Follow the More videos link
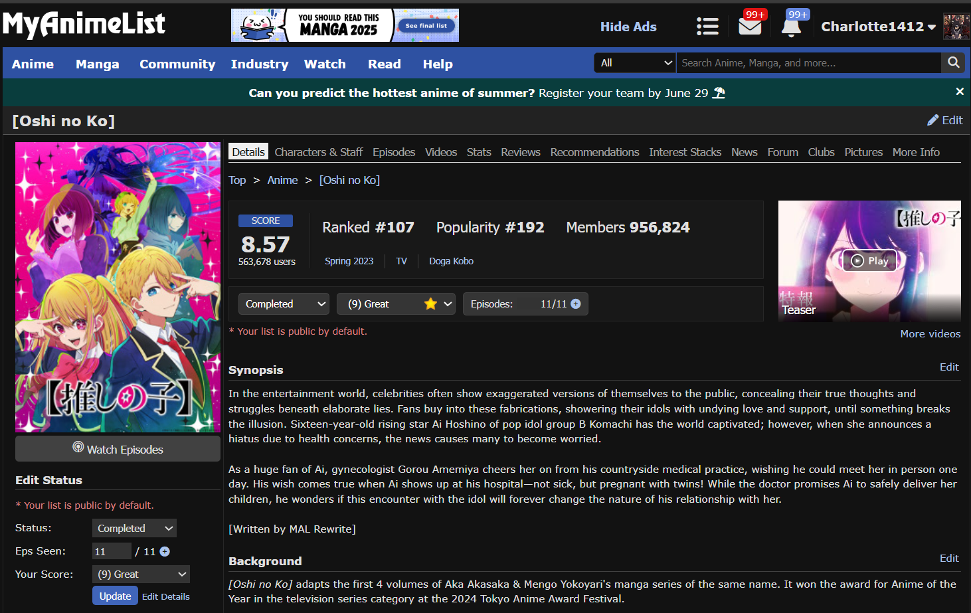 click(x=930, y=333)
